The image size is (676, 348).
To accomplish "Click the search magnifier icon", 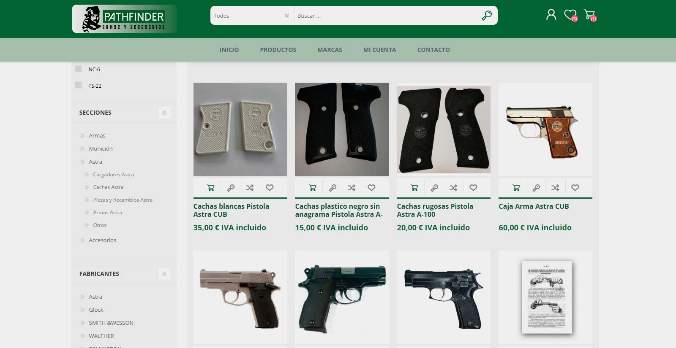I will (x=487, y=16).
